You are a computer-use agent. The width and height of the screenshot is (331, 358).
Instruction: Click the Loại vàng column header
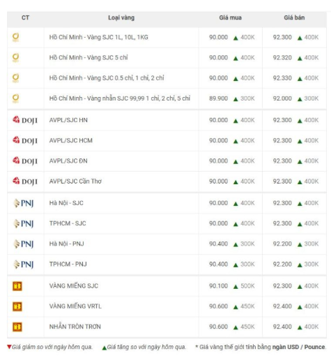click(x=121, y=17)
